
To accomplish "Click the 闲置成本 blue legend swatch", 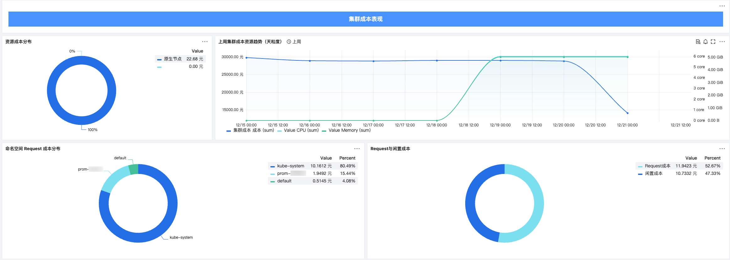I will [640, 174].
